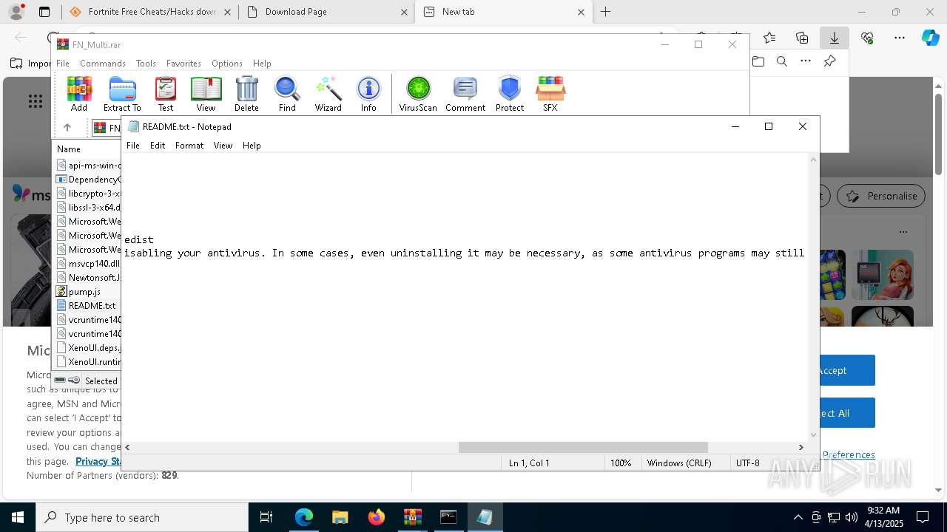
Task: Click the Accept cookie button
Action: point(846,370)
